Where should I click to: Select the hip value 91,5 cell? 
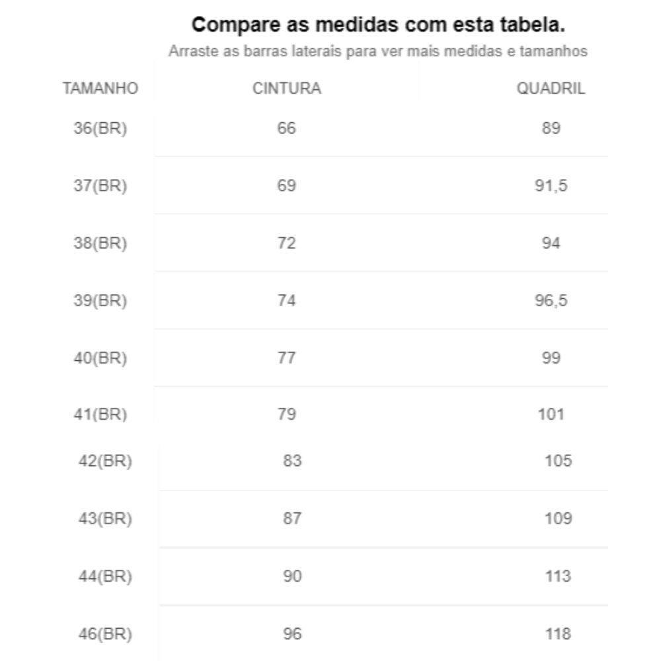(x=551, y=186)
